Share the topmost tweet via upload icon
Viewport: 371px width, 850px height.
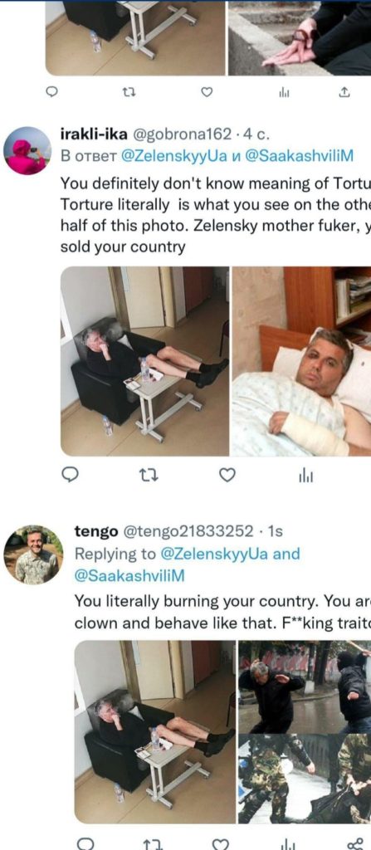(344, 93)
